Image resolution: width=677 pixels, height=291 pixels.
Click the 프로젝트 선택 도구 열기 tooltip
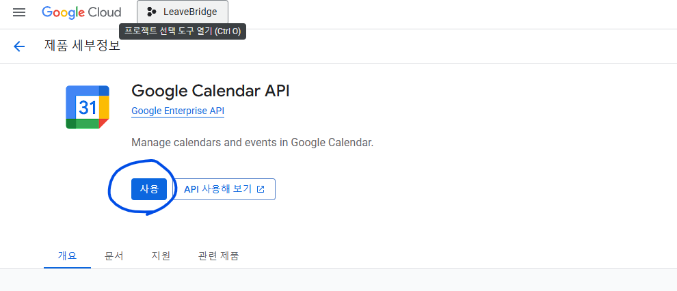pos(182,31)
